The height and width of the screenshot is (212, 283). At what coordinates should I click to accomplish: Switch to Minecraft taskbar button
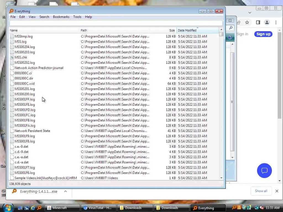coord(62,208)
